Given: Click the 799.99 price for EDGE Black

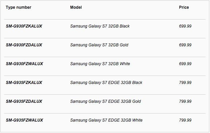Looking at the screenshot, I should (185, 83).
